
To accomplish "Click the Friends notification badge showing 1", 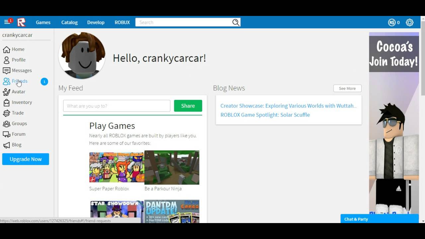I will pyautogui.click(x=44, y=81).
